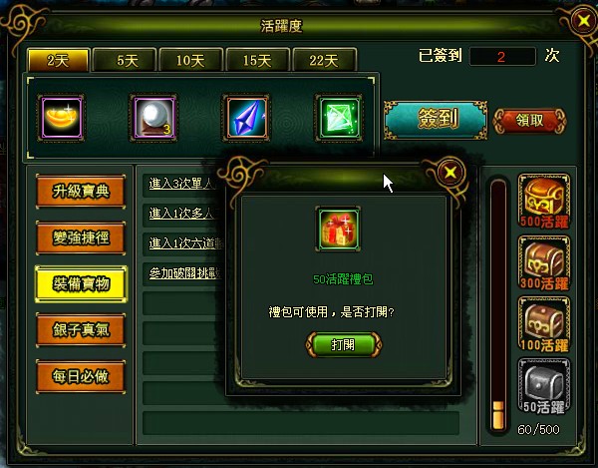Screen dimensions: 598x468
Task: Select the white pearl orb reward icon
Action: click(x=154, y=118)
